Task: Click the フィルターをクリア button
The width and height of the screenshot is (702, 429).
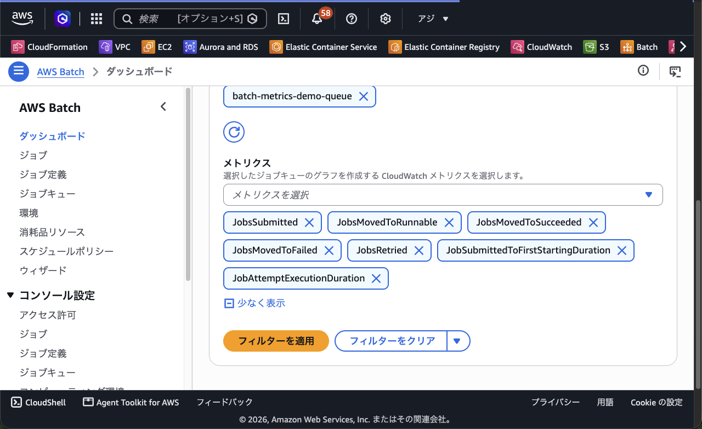Action: 392,341
